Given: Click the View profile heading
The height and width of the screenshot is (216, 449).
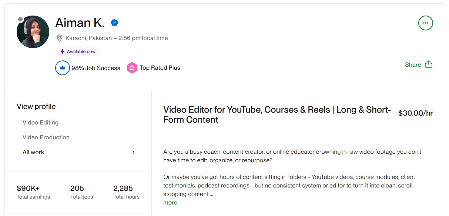Looking at the screenshot, I should pos(36,107).
